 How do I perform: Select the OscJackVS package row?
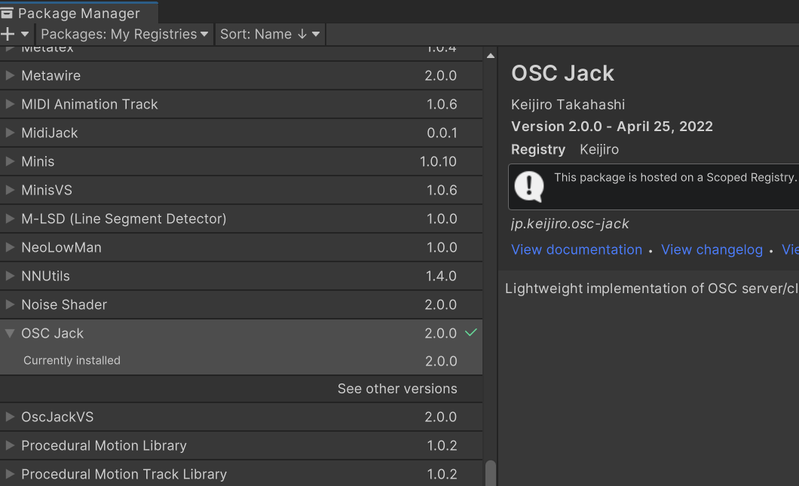tap(241, 416)
